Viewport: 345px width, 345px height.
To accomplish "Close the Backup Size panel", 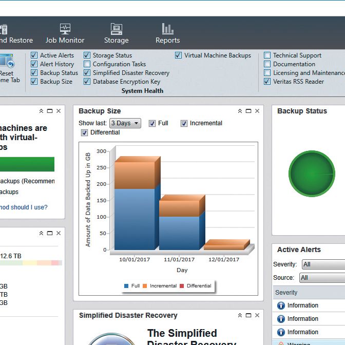I will 257,111.
